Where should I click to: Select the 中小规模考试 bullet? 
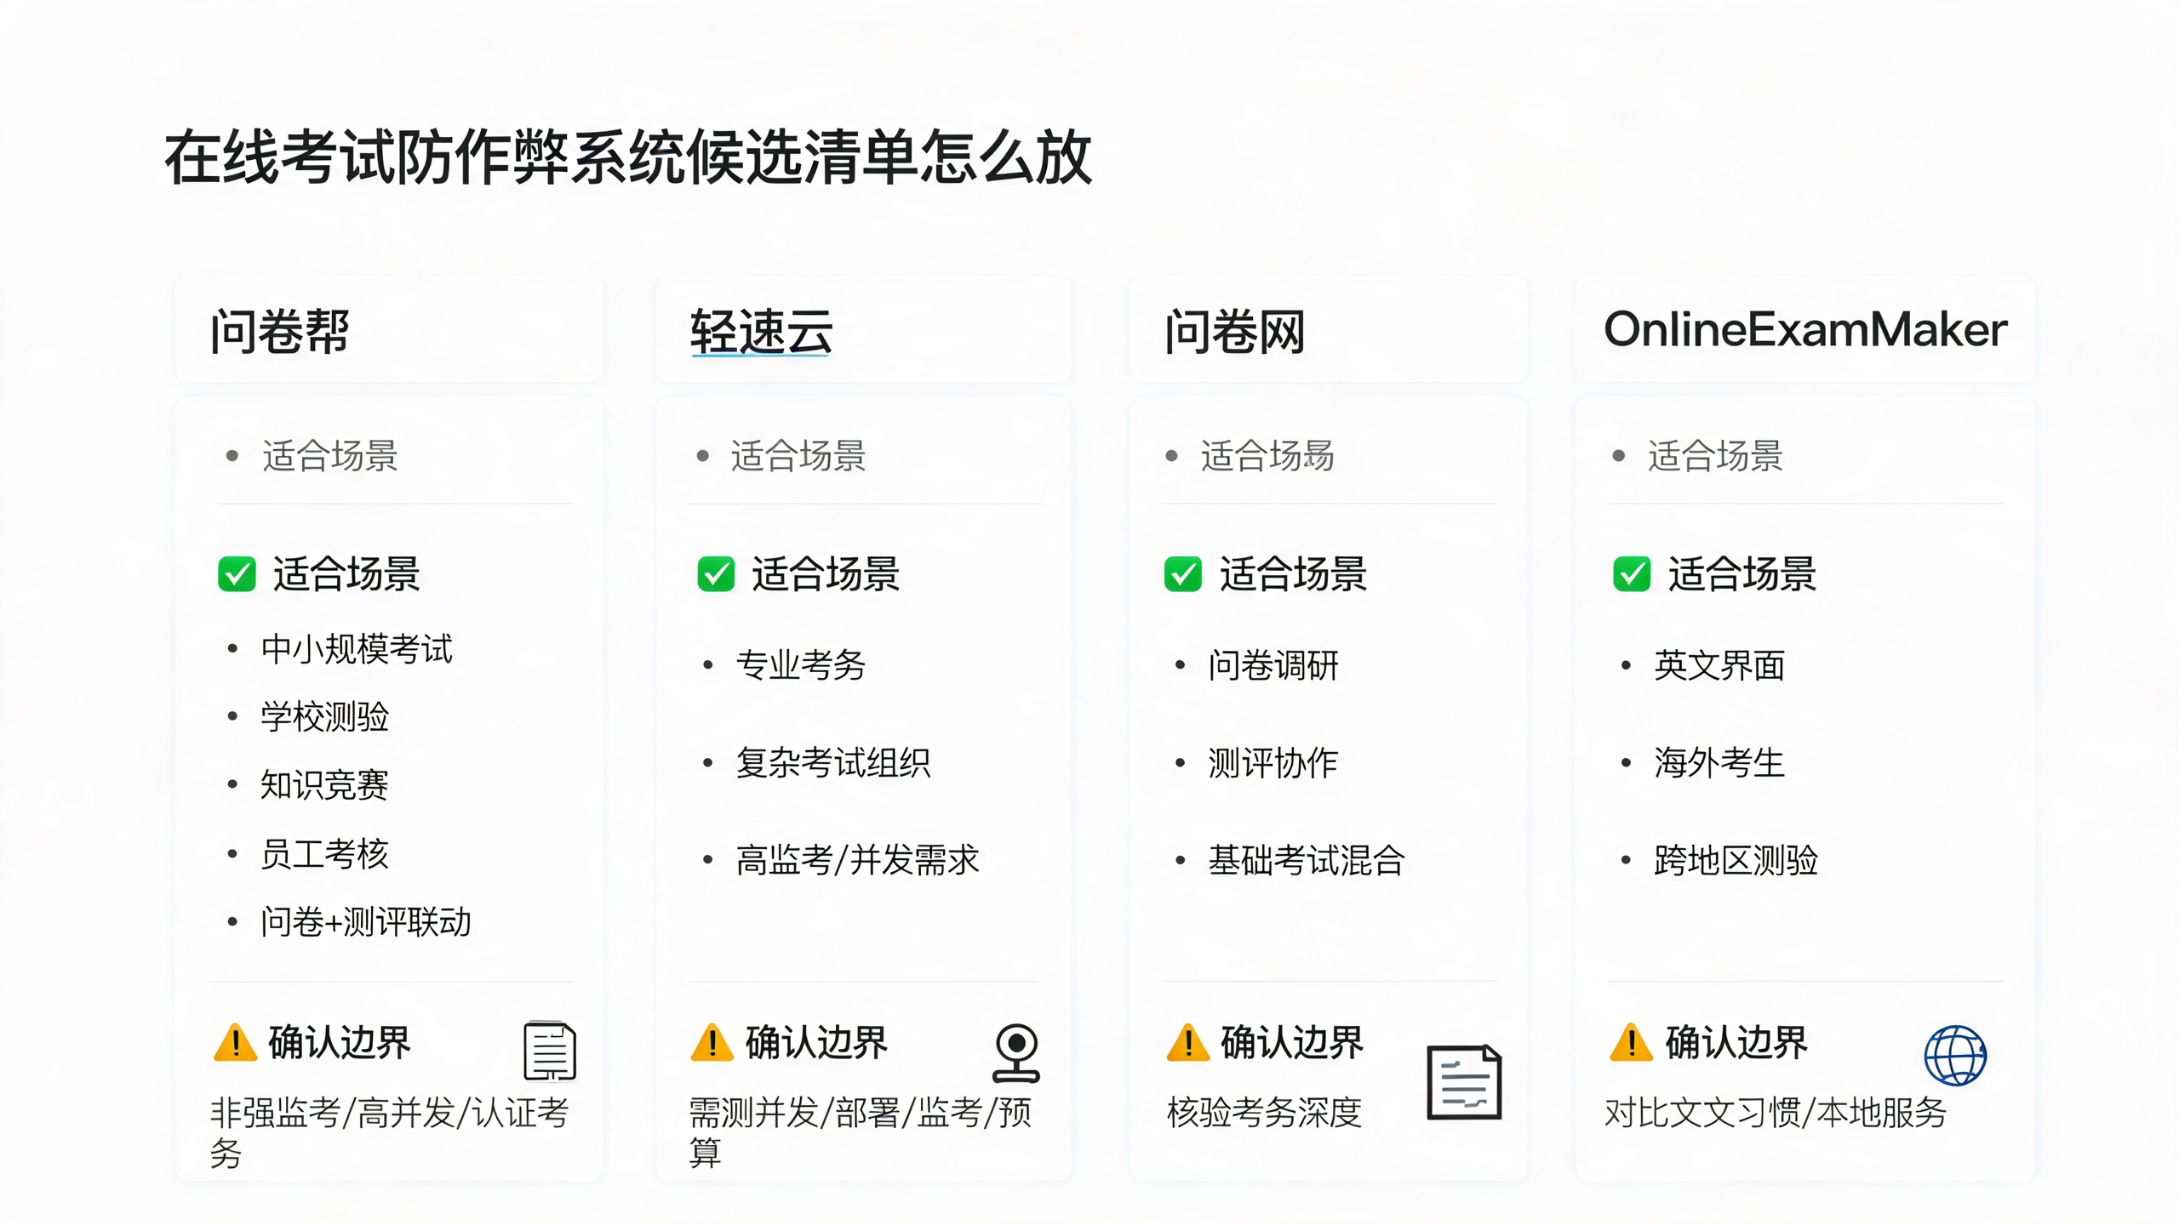[x=357, y=649]
